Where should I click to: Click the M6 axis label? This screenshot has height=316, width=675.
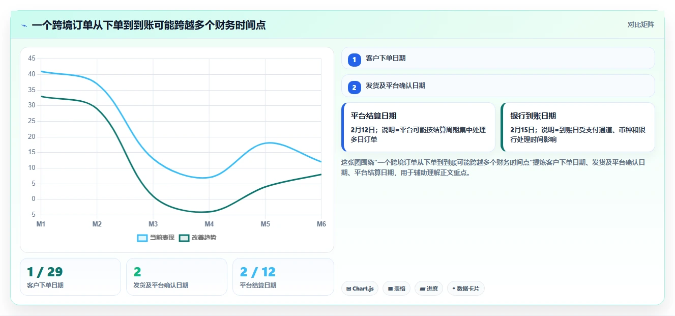pyautogui.click(x=321, y=224)
